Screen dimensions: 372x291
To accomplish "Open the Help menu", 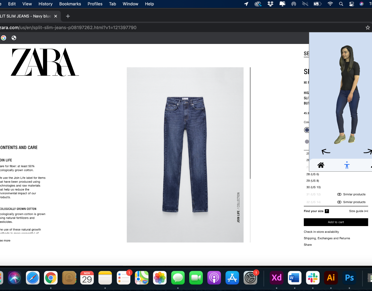I will [149, 4].
